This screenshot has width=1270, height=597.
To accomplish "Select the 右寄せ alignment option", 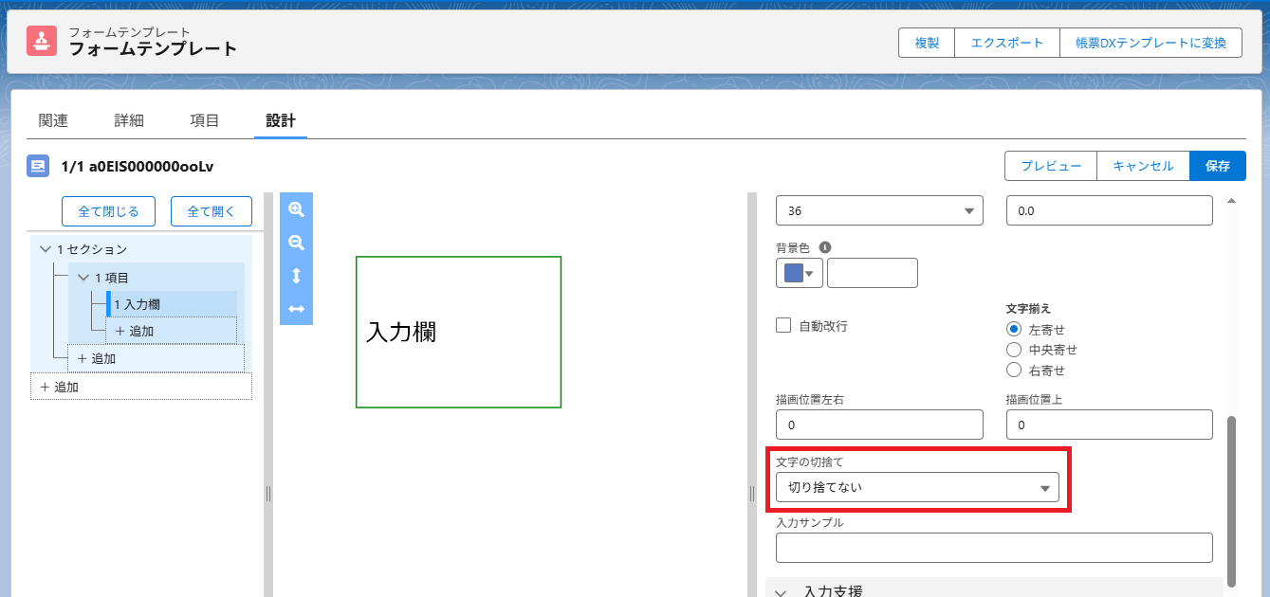I will pyautogui.click(x=1014, y=371).
